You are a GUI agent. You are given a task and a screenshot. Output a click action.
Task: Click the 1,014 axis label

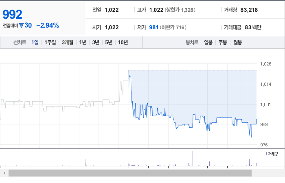(x=266, y=84)
